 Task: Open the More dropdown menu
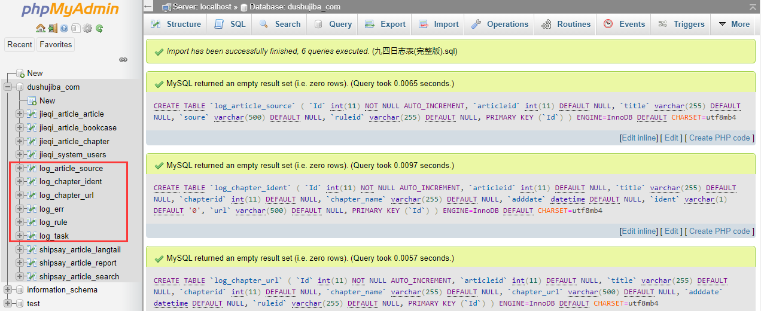coord(733,25)
